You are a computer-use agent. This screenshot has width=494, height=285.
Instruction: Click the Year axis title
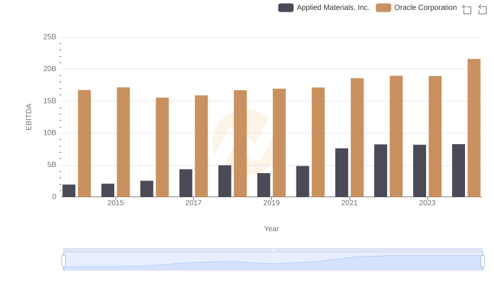[271, 229]
